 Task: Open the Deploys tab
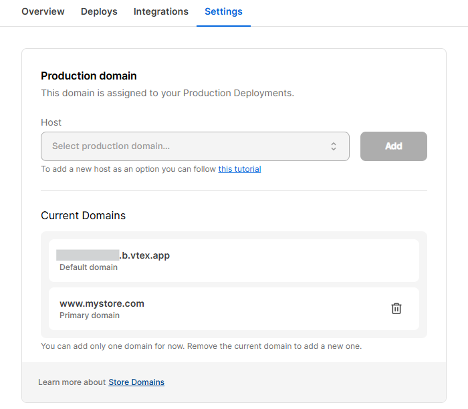[99, 11]
